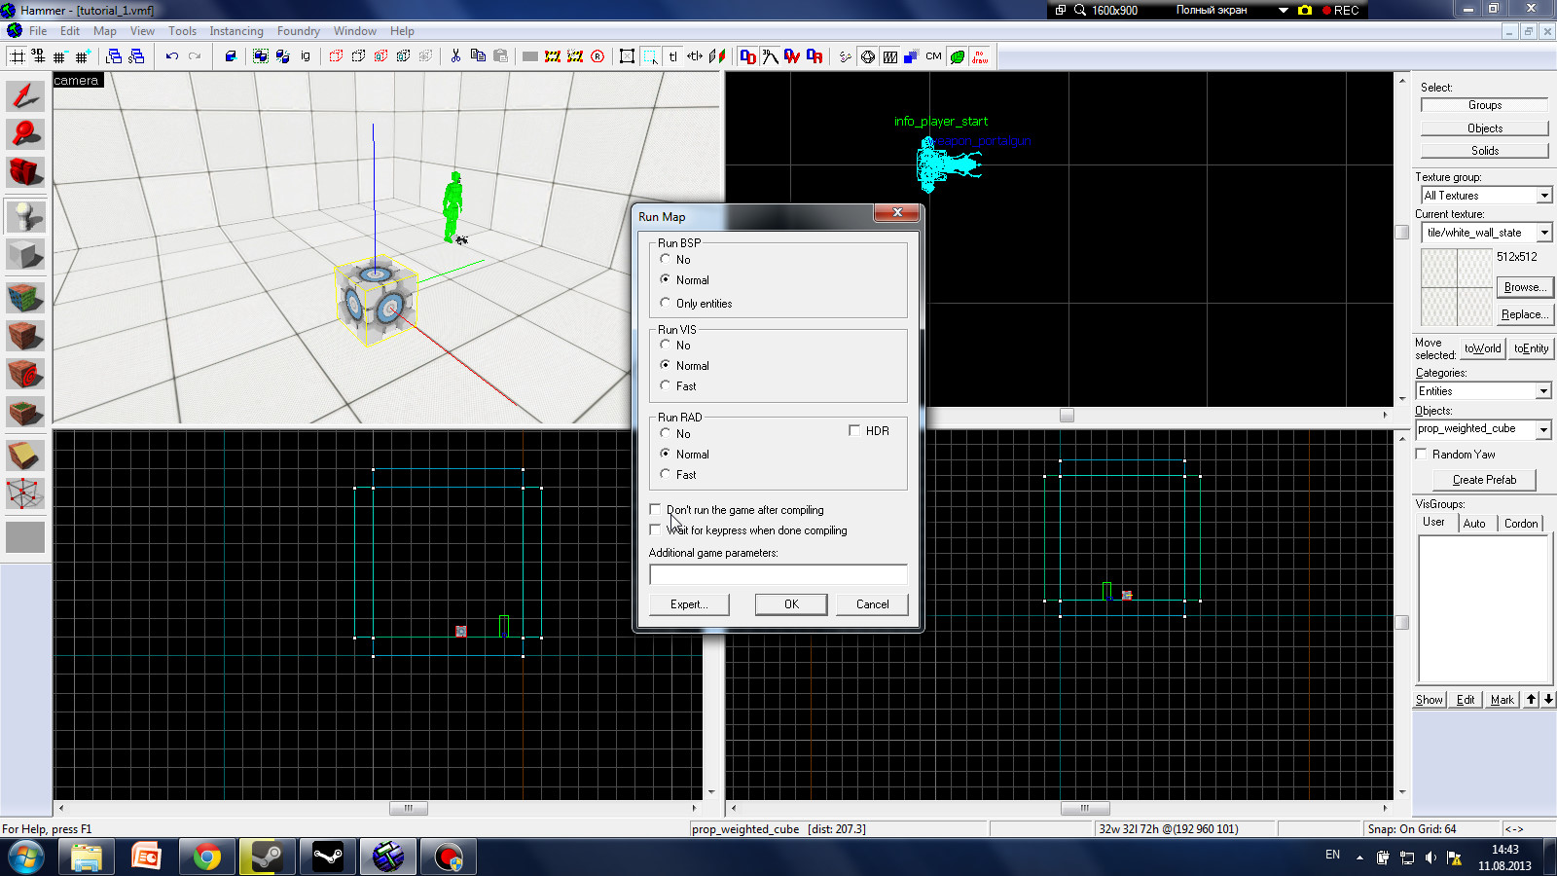Select 'Only entities' under Run BSP

[x=666, y=303]
